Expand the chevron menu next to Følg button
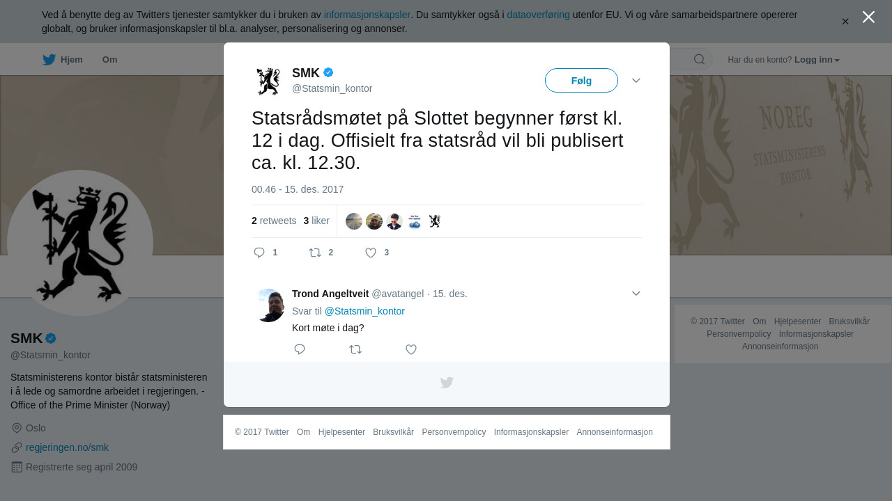Image resolution: width=892 pixels, height=501 pixels. pyautogui.click(x=636, y=81)
